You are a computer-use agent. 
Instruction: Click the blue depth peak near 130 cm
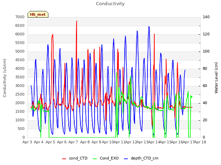(x=149, y=26)
